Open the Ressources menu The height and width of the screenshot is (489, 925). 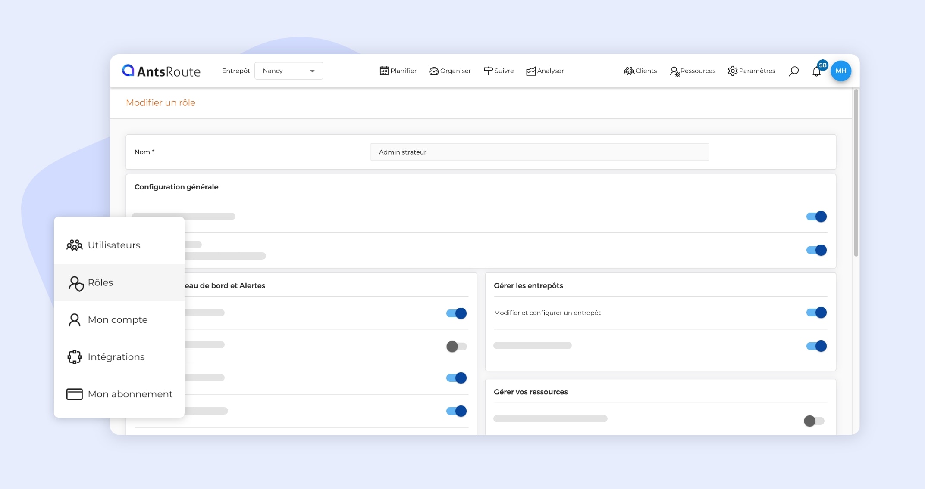[x=692, y=71]
